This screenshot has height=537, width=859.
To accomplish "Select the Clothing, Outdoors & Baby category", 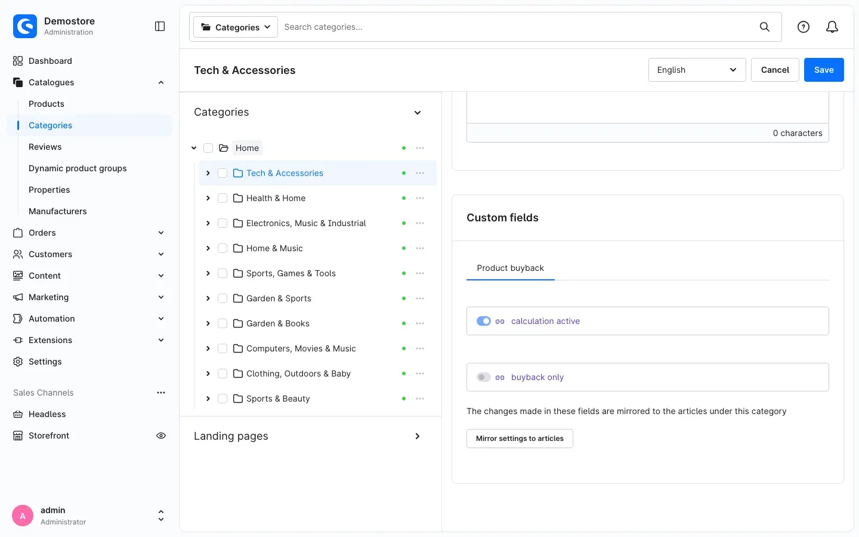I will [x=298, y=374].
